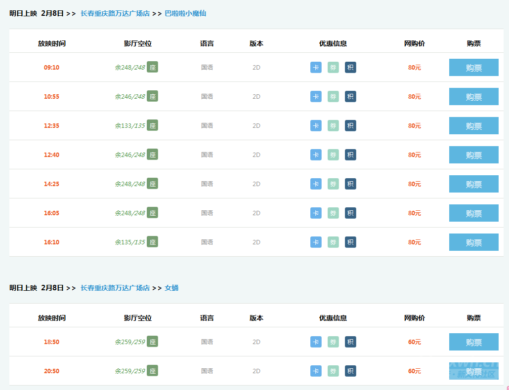Purchase tickets for the 14:25 showing
This screenshot has height=390, width=509.
point(473,184)
